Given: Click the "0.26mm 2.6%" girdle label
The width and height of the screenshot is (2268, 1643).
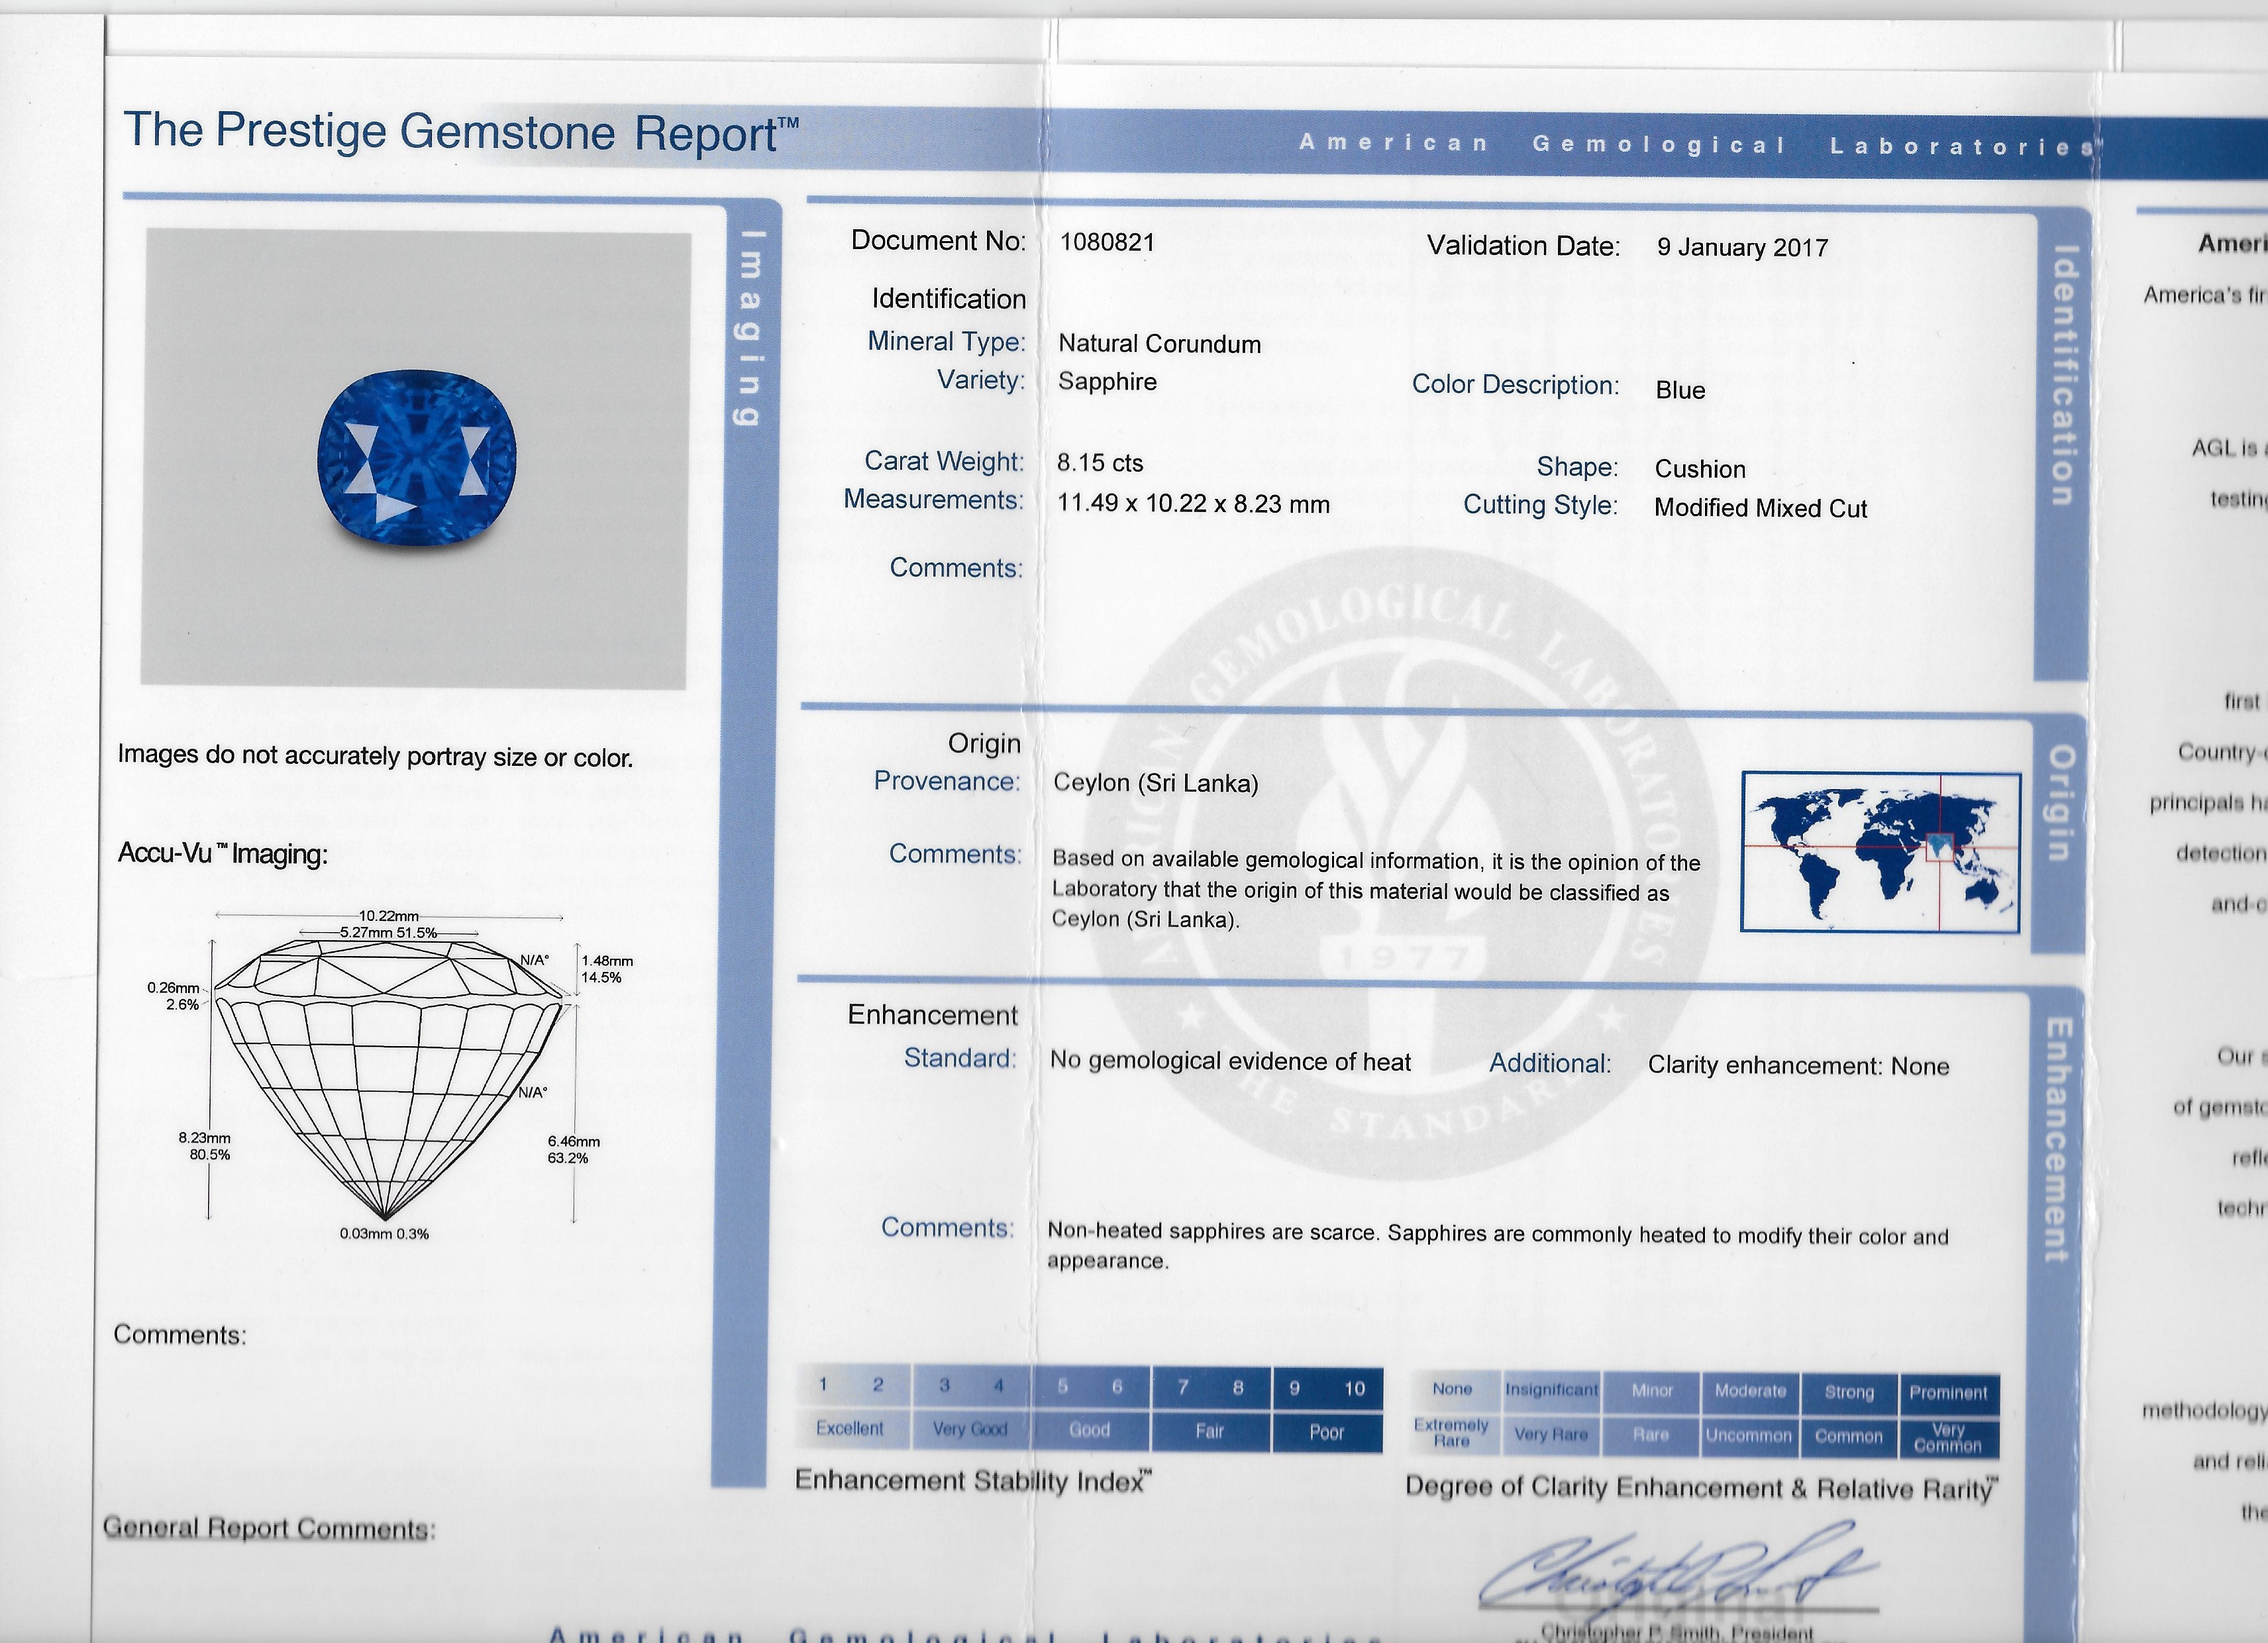Looking at the screenshot, I should (173, 996).
